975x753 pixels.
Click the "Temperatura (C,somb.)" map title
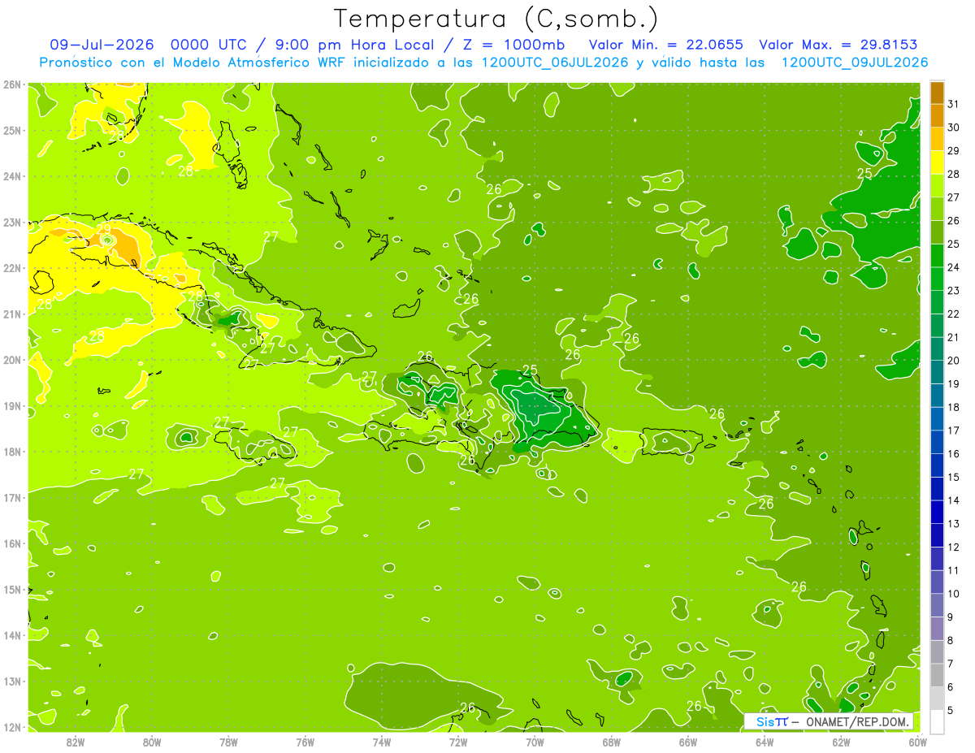tap(496, 19)
